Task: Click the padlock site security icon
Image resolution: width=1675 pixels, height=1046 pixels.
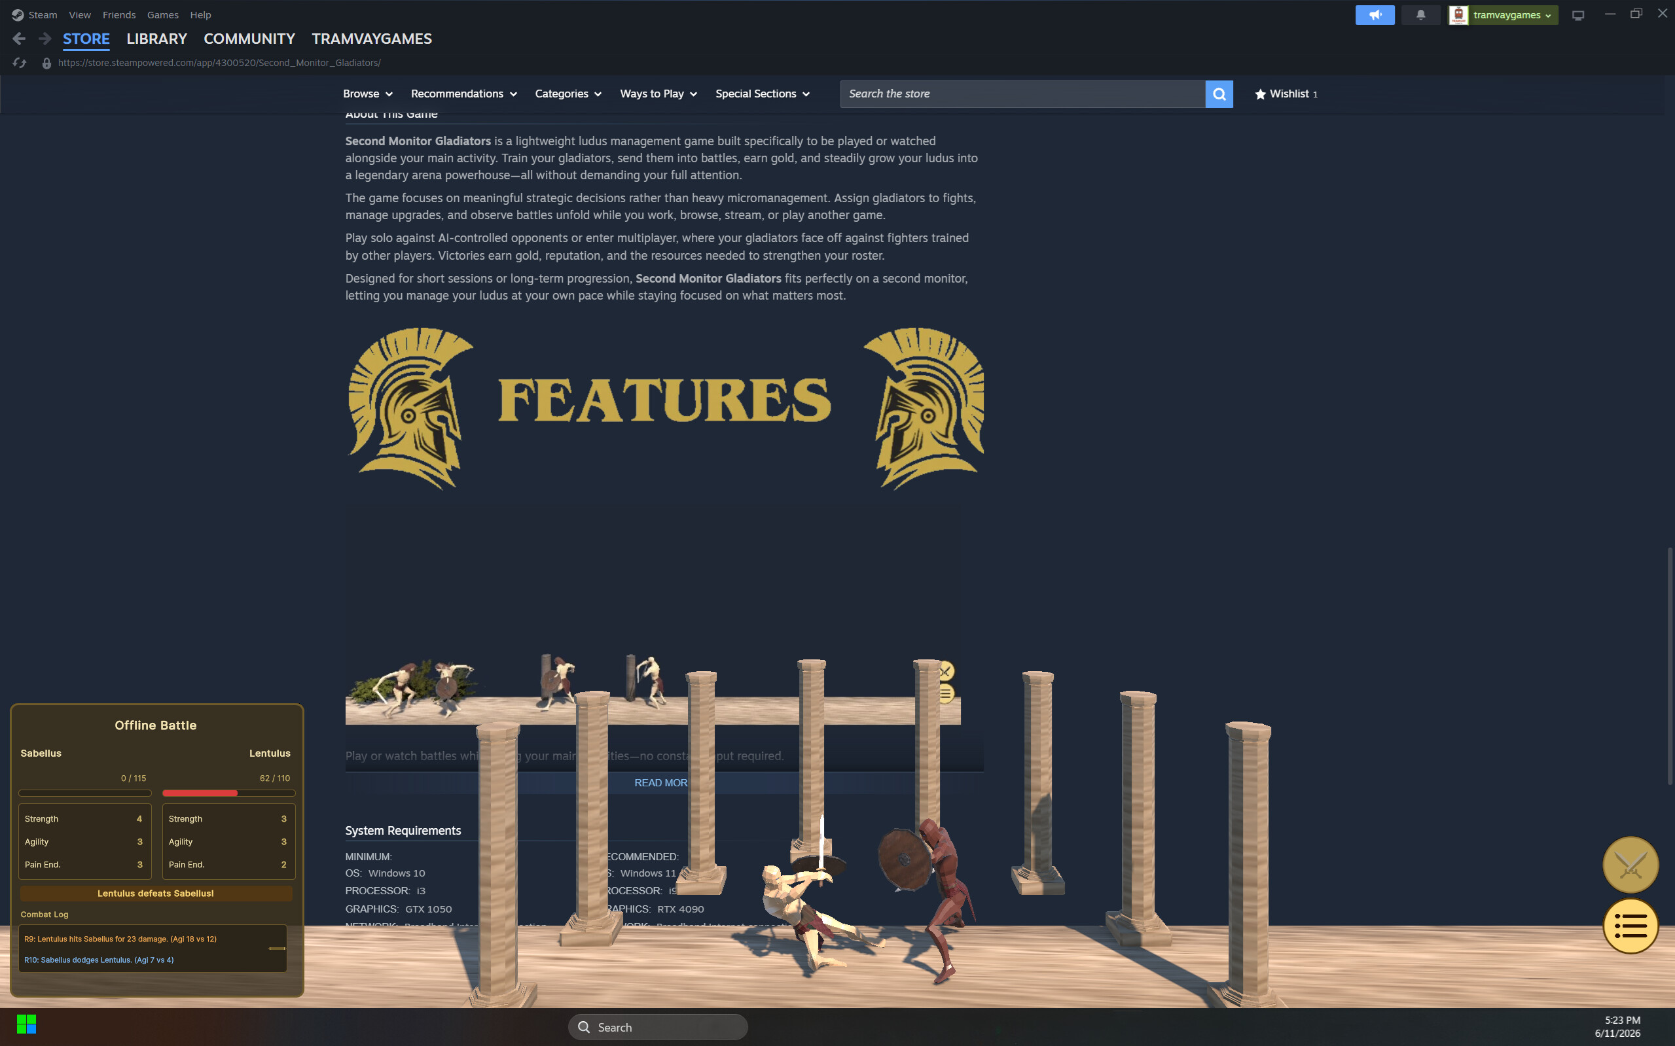Action: 46,63
